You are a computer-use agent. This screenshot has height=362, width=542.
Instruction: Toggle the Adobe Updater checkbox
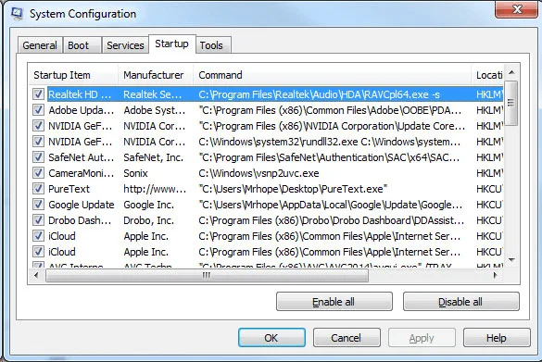point(38,110)
